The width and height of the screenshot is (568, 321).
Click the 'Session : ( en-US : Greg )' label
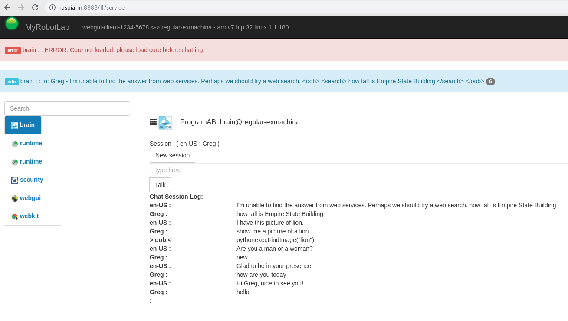[x=184, y=144]
